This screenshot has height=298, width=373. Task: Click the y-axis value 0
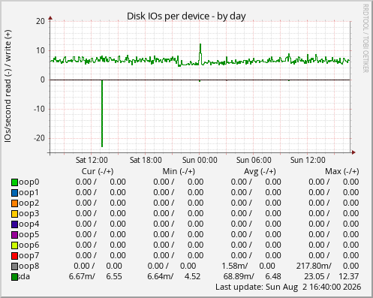(43, 80)
